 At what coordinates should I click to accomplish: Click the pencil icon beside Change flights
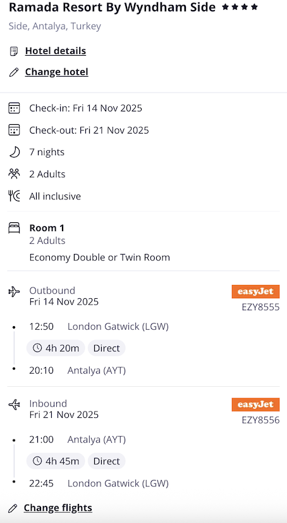point(13,508)
